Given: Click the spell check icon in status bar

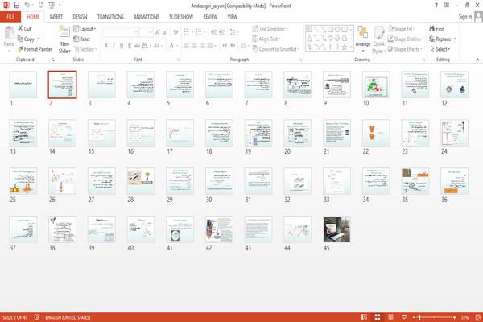Looking at the screenshot, I should pyautogui.click(x=37, y=317).
